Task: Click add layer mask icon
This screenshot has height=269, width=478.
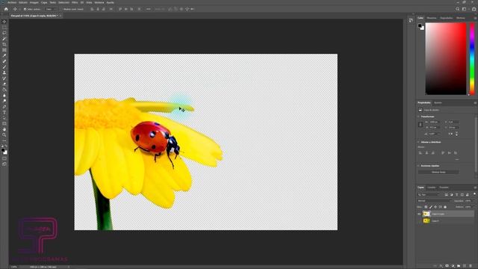Action: click(x=447, y=266)
